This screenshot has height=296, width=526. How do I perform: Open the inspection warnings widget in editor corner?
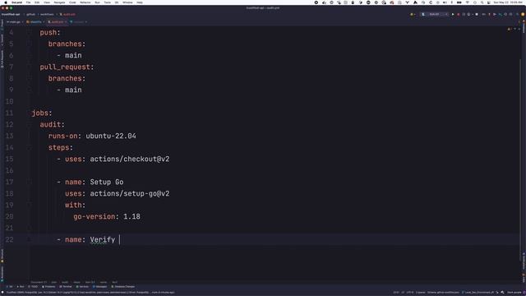(510, 30)
